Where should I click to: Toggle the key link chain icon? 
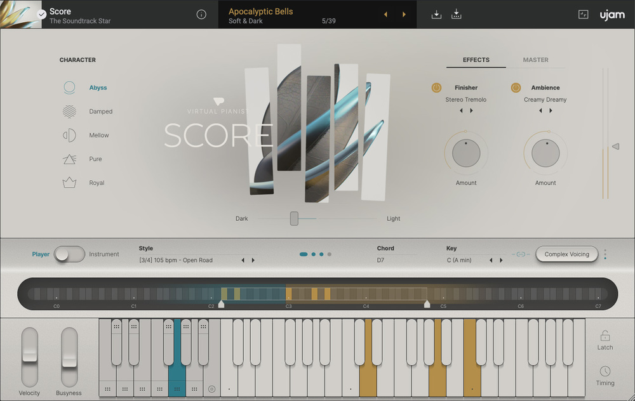point(521,254)
